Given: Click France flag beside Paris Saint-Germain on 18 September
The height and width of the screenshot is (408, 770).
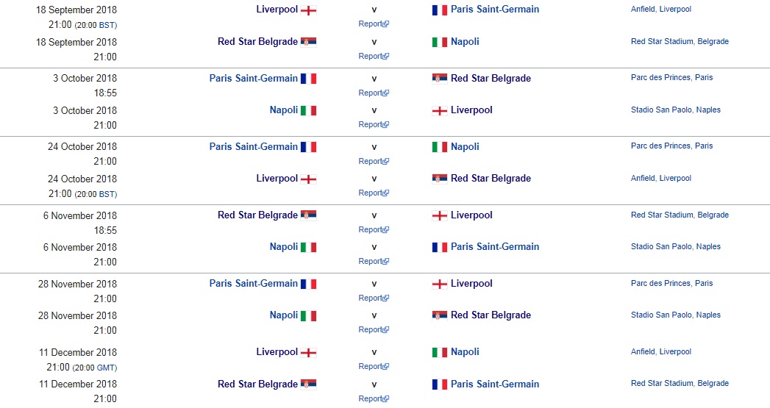Looking at the screenshot, I should [440, 10].
